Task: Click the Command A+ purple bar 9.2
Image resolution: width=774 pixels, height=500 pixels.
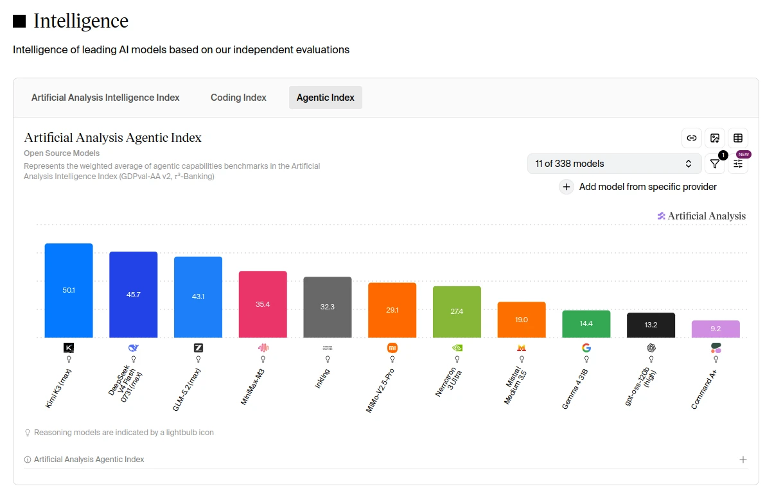Action: point(716,329)
